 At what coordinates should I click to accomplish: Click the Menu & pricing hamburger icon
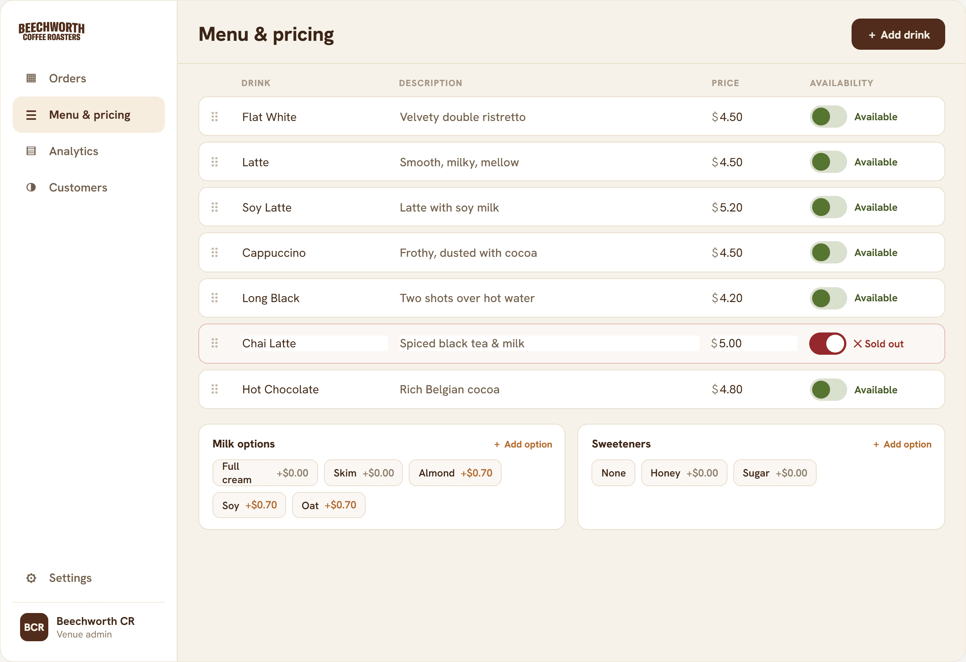31,115
